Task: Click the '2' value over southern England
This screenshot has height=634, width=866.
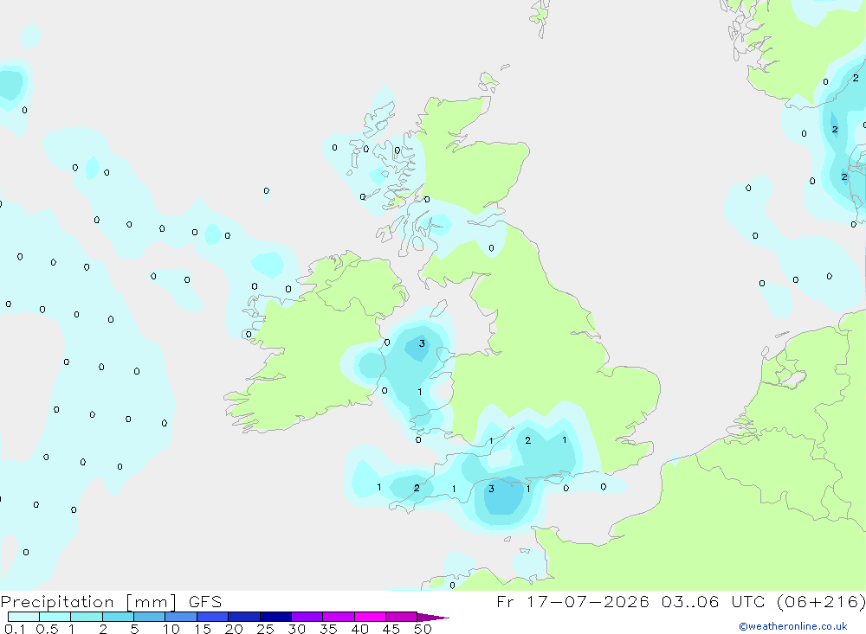Action: point(528,440)
